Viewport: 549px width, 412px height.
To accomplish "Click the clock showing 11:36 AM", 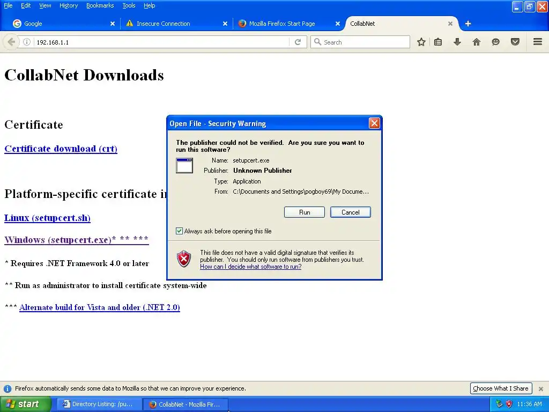I will [x=529, y=404].
